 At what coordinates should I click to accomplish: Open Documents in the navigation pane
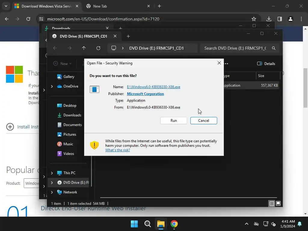[x=69, y=125]
